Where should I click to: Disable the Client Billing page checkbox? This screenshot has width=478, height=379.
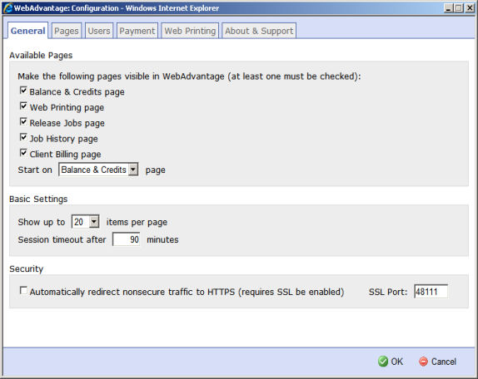(23, 153)
